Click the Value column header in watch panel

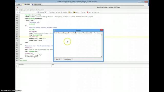(x=53, y=64)
